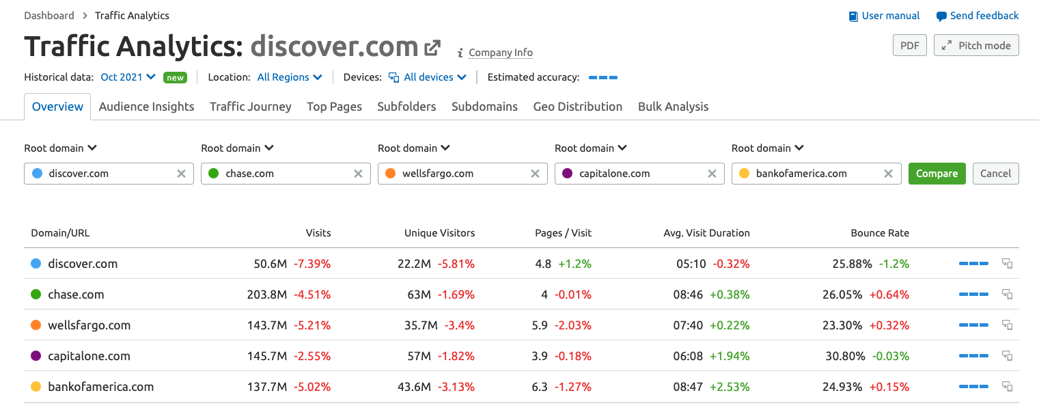Expand Root domain dropdown above chase.com

[238, 148]
